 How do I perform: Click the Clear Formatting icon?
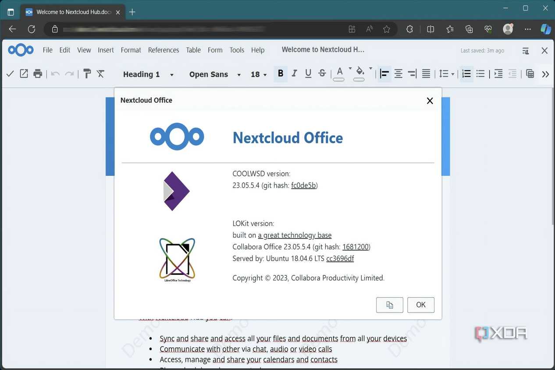tap(101, 74)
